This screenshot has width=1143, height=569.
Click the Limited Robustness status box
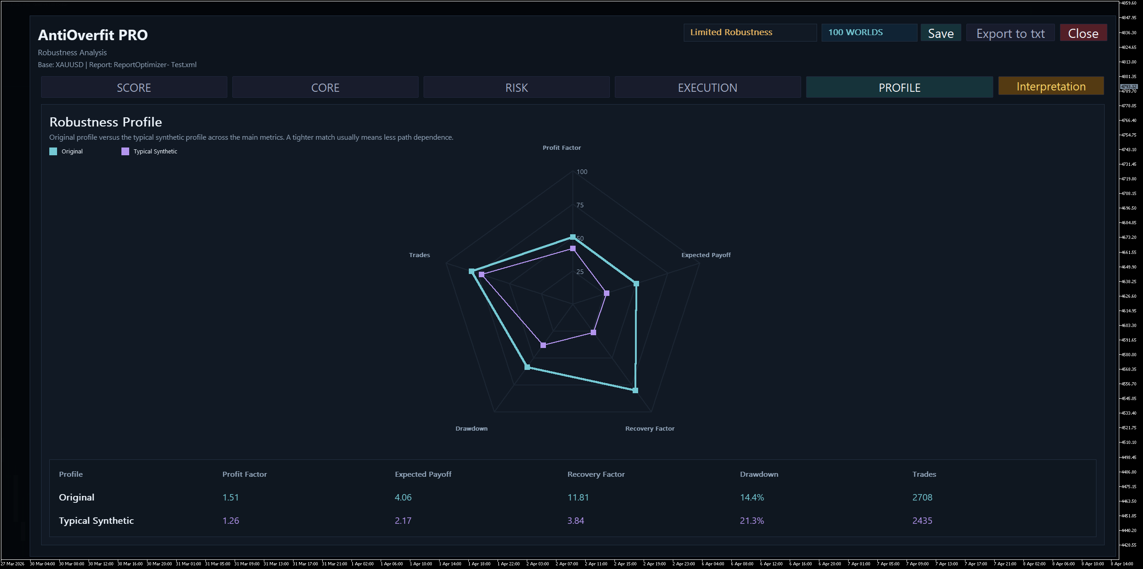750,32
